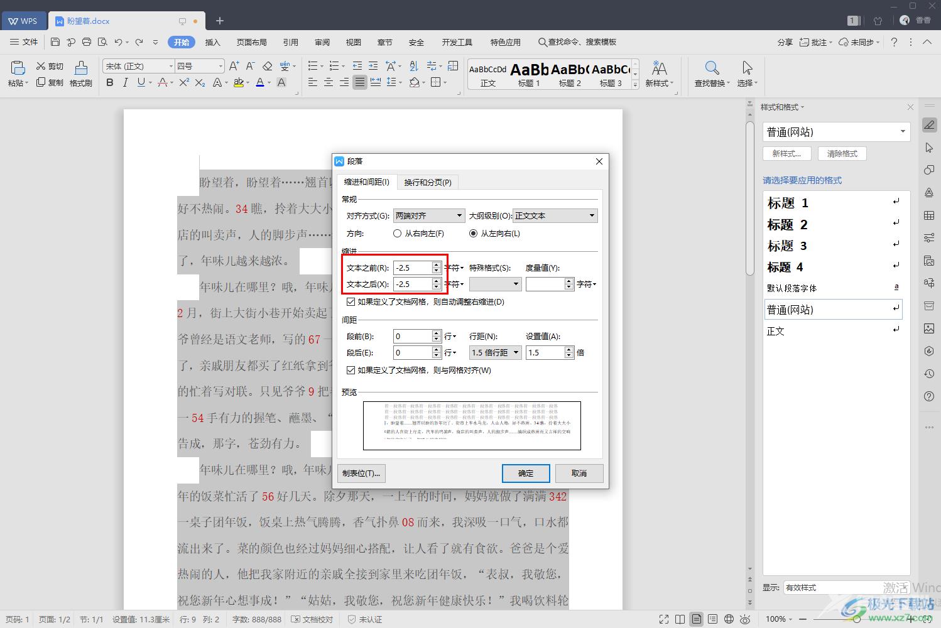The height and width of the screenshot is (628, 941).
Task: Click the 制表位(T)... button
Action: (x=361, y=474)
